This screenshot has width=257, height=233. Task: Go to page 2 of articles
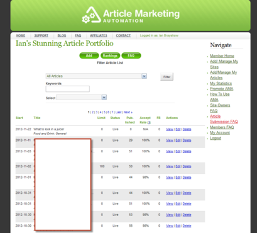point(92,112)
